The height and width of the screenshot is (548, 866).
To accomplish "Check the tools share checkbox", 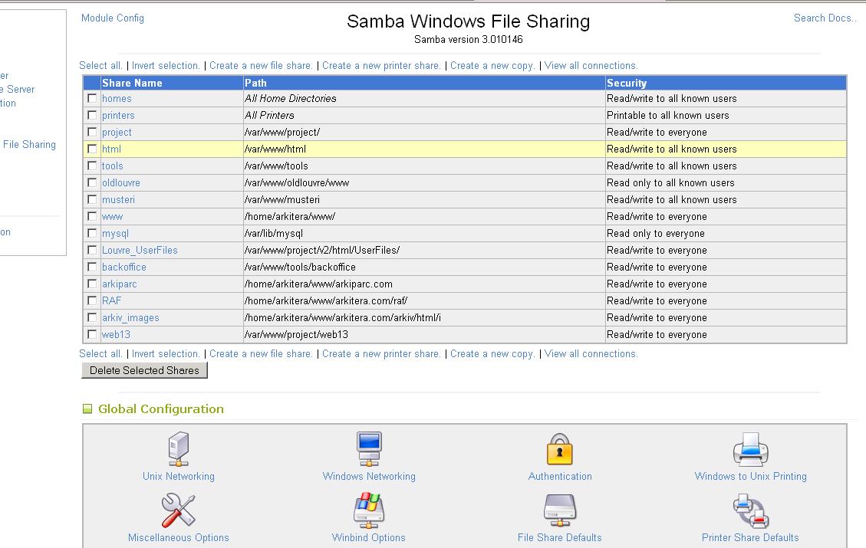I will (92, 166).
